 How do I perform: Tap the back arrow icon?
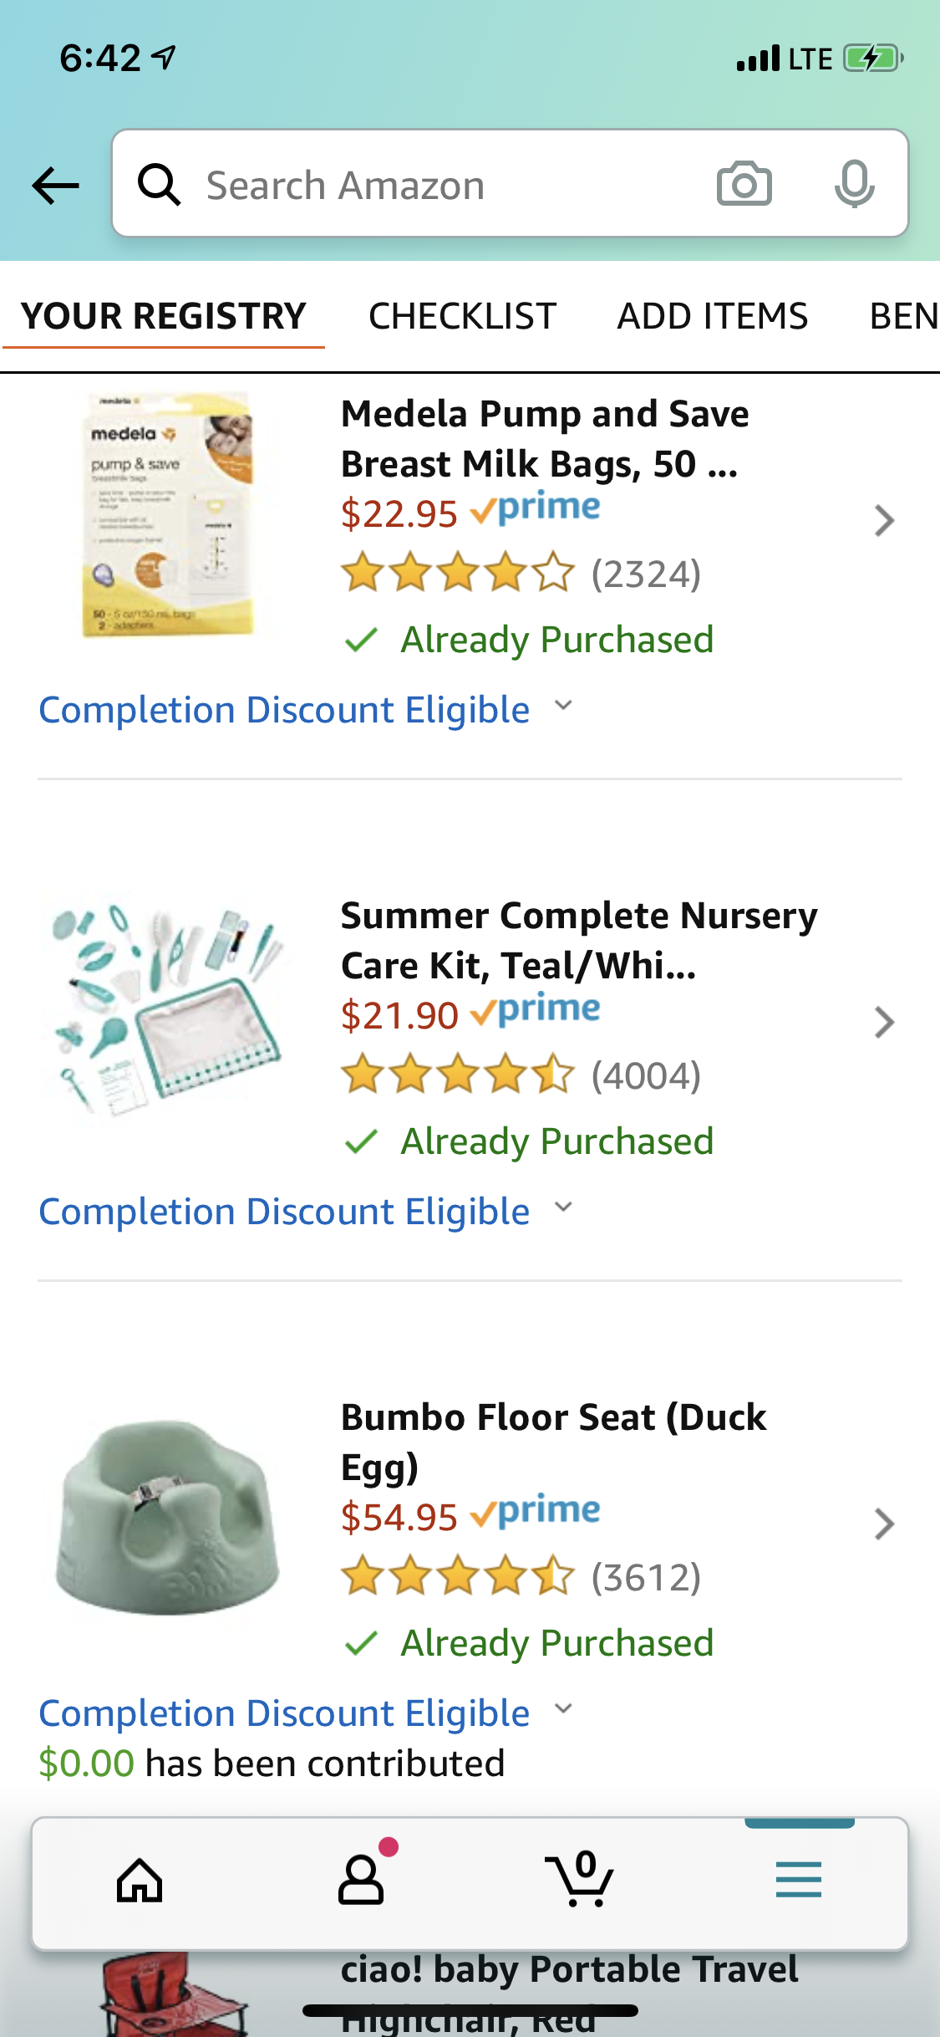[x=55, y=185]
